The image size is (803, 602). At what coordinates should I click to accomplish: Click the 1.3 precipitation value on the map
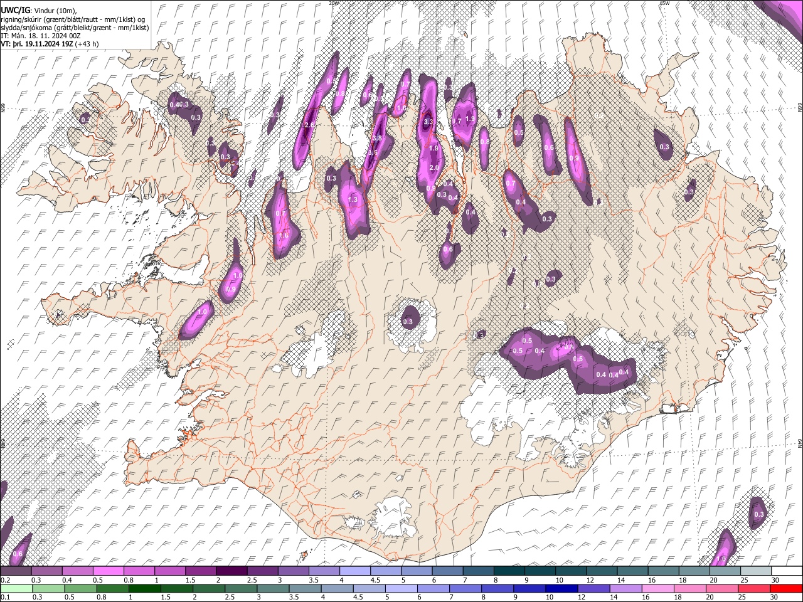point(353,200)
